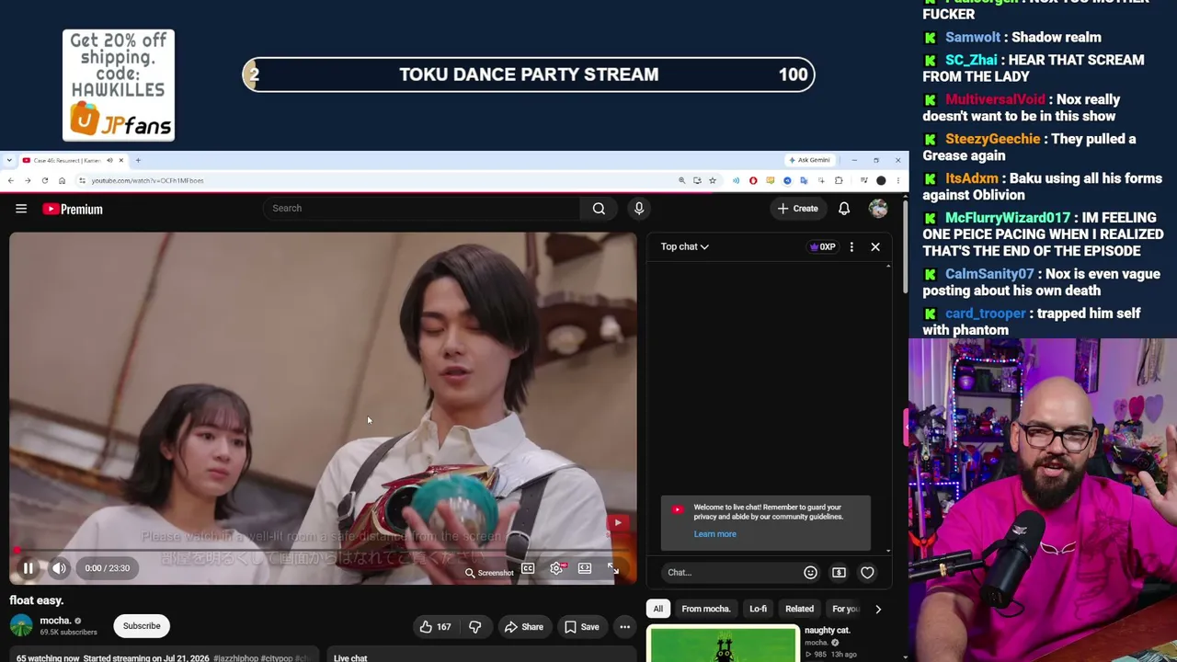Go to YouTube Premium home logo
Image resolution: width=1177 pixels, height=662 pixels.
coord(73,209)
